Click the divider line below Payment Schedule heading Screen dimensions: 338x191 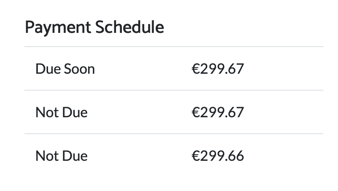(x=174, y=47)
